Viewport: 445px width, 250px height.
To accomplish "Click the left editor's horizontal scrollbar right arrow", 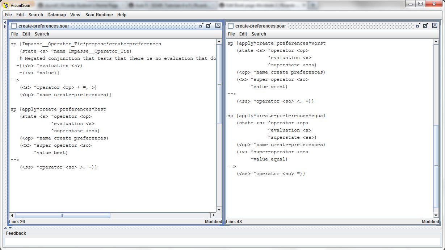I will pos(213,215).
